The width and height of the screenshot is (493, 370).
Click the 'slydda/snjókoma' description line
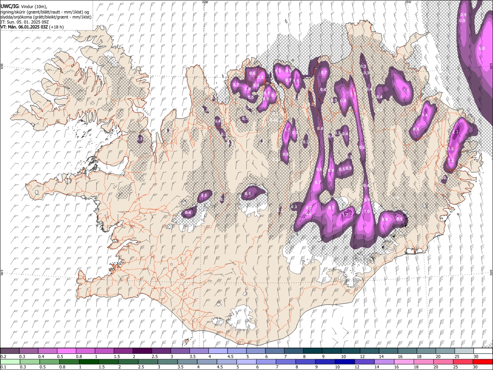click(46, 17)
